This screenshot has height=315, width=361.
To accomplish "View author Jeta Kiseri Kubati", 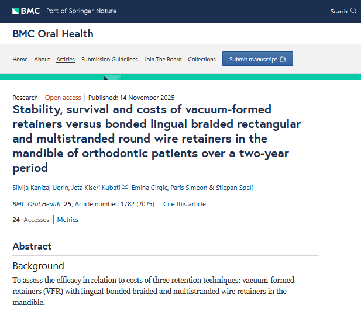I will click(x=95, y=188).
